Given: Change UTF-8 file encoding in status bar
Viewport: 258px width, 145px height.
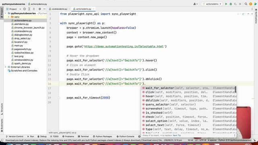Looking at the screenshot, I should pos(203,140).
